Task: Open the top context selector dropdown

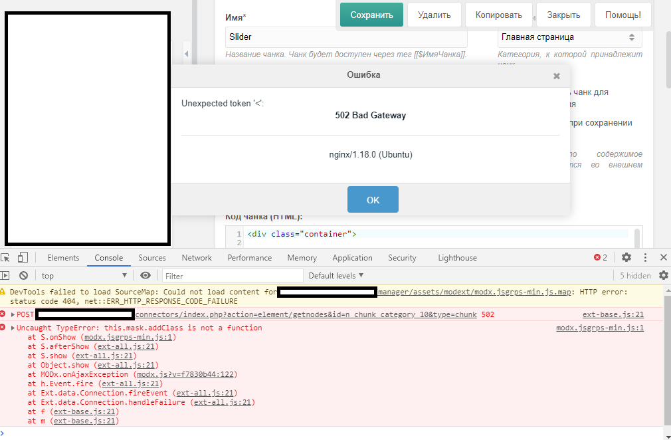Action: (x=84, y=276)
